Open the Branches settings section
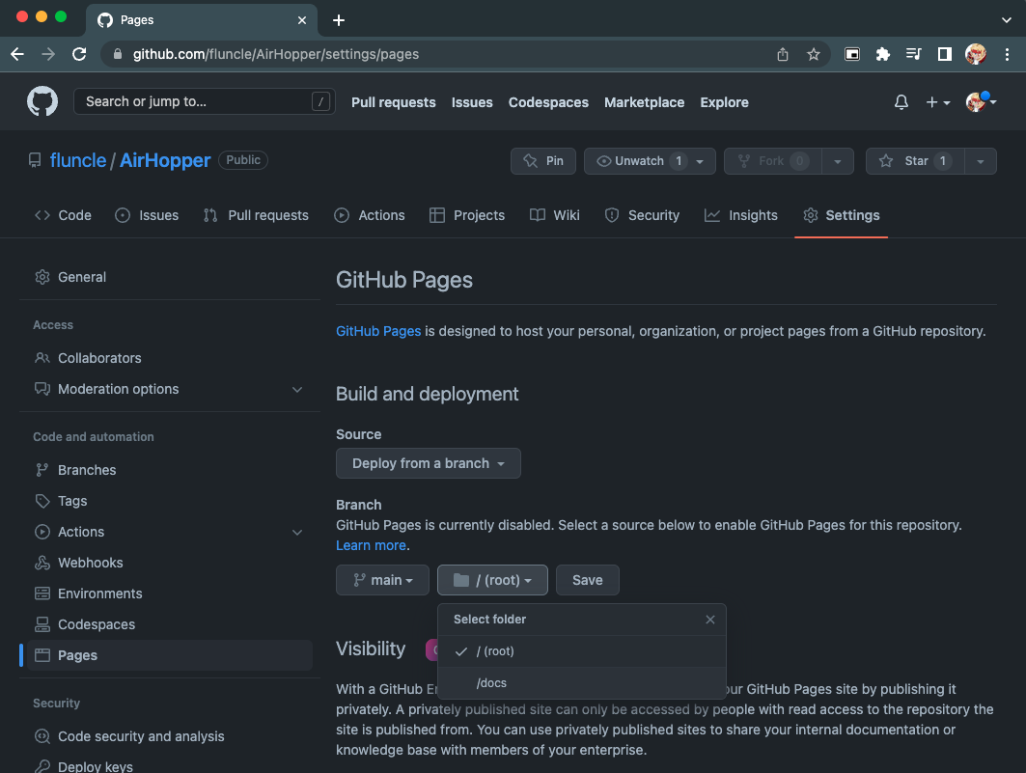Screen dimensions: 1026x773 pos(89,470)
